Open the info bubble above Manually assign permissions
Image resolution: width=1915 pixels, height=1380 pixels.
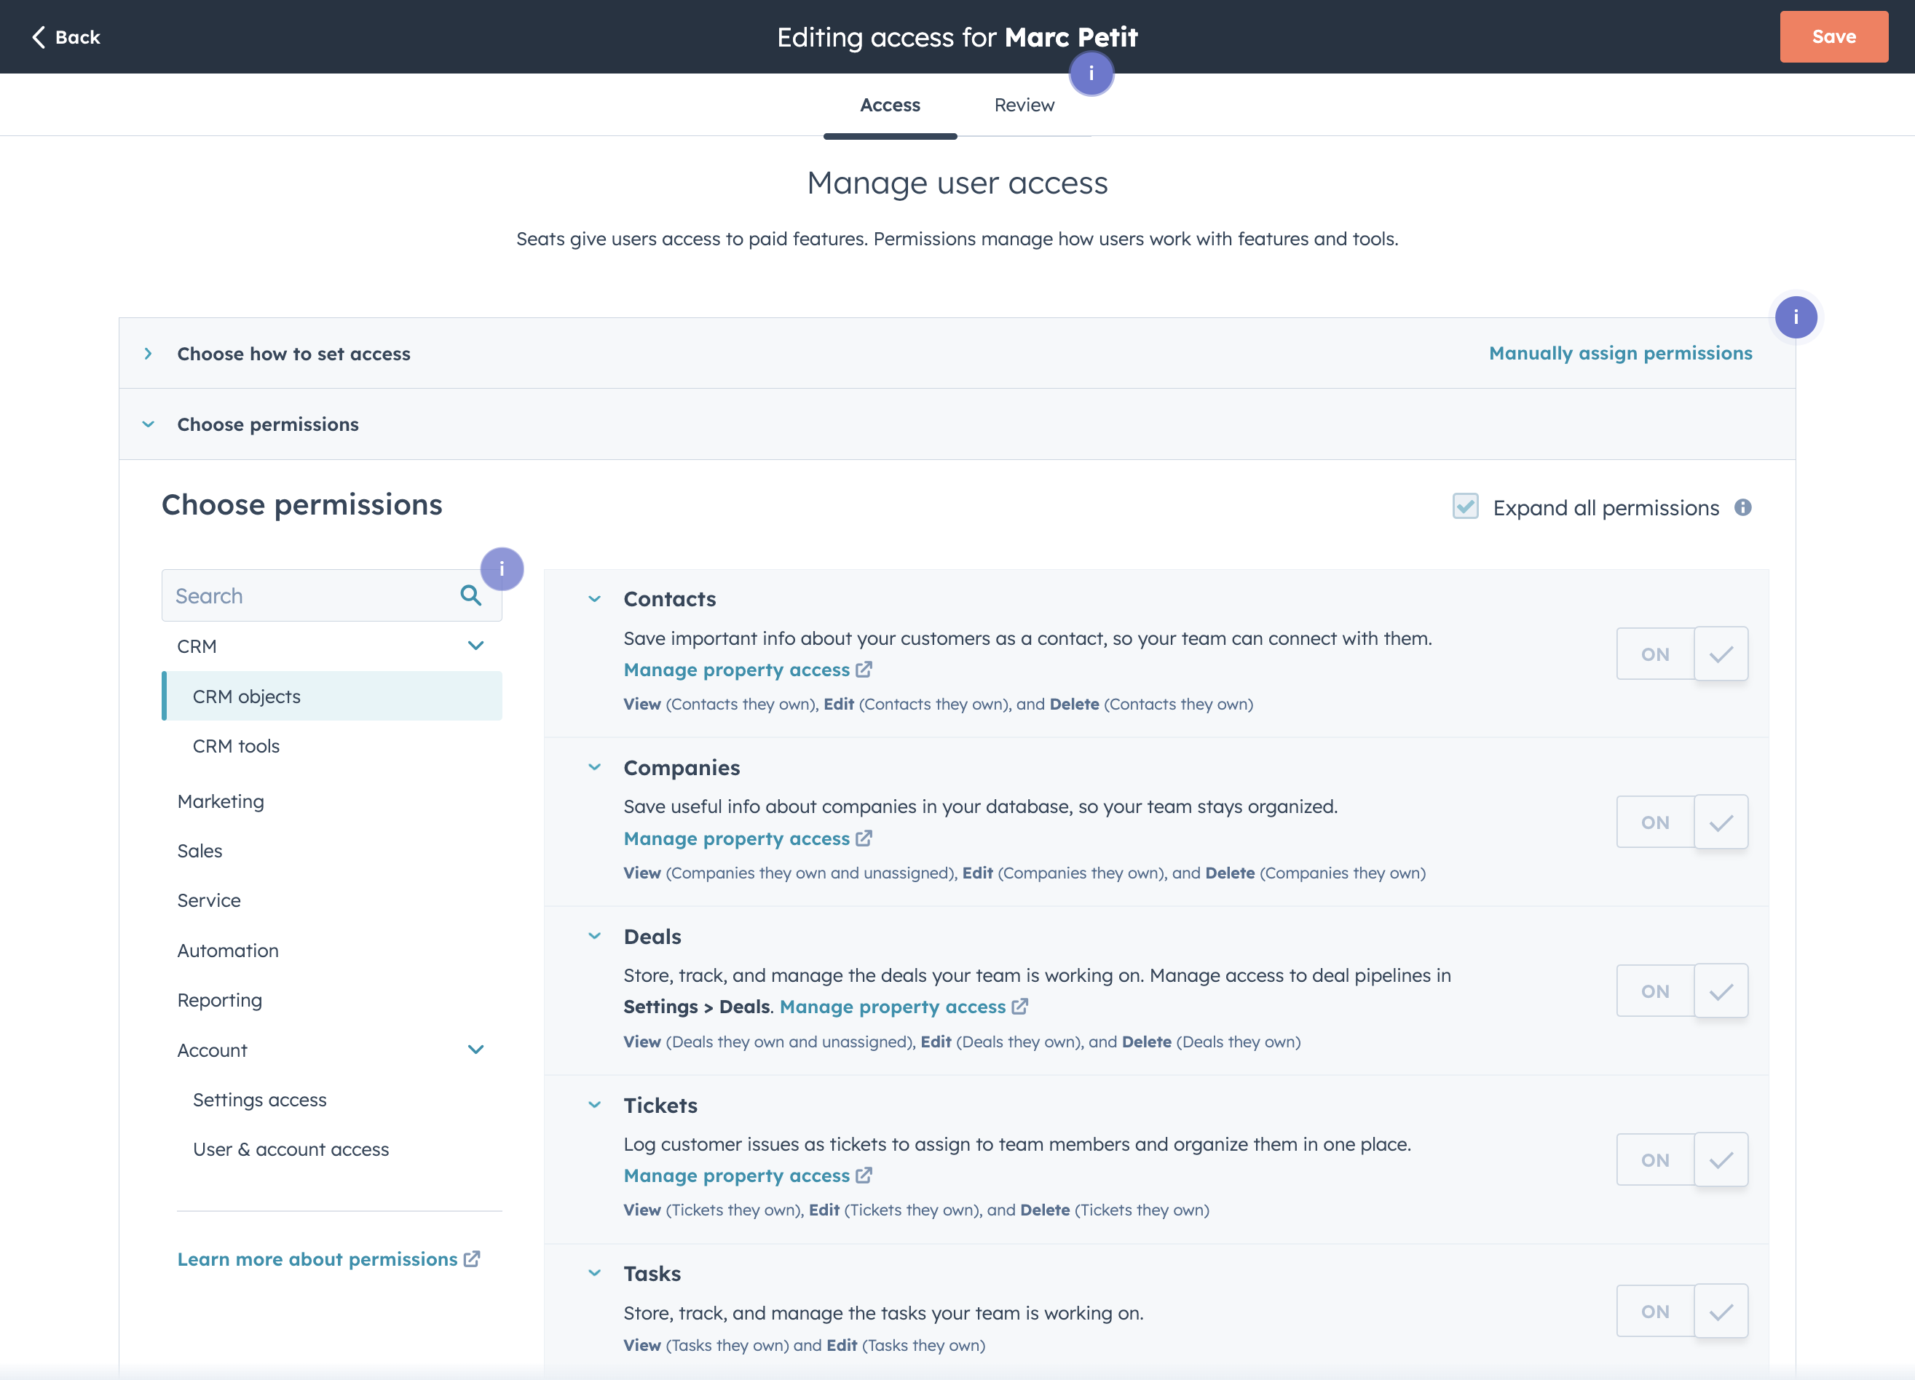tap(1795, 317)
